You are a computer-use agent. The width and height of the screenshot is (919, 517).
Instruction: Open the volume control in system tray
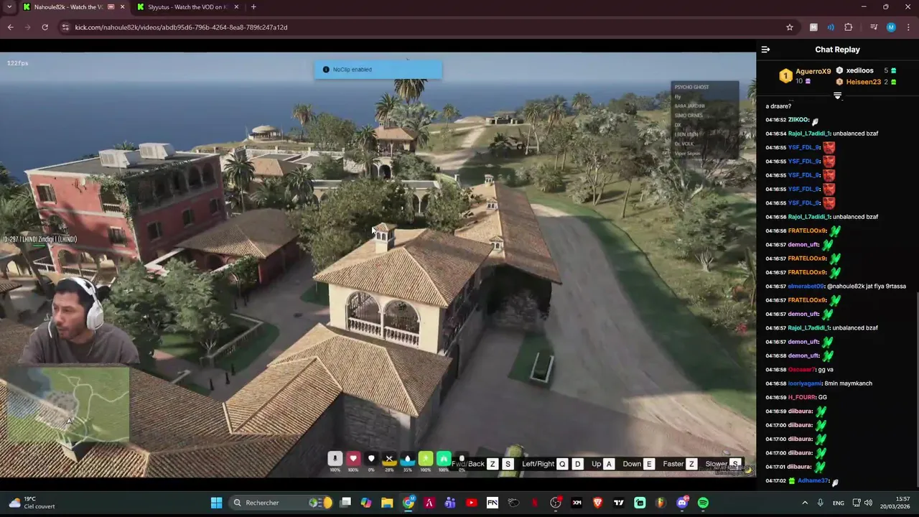pos(868,503)
